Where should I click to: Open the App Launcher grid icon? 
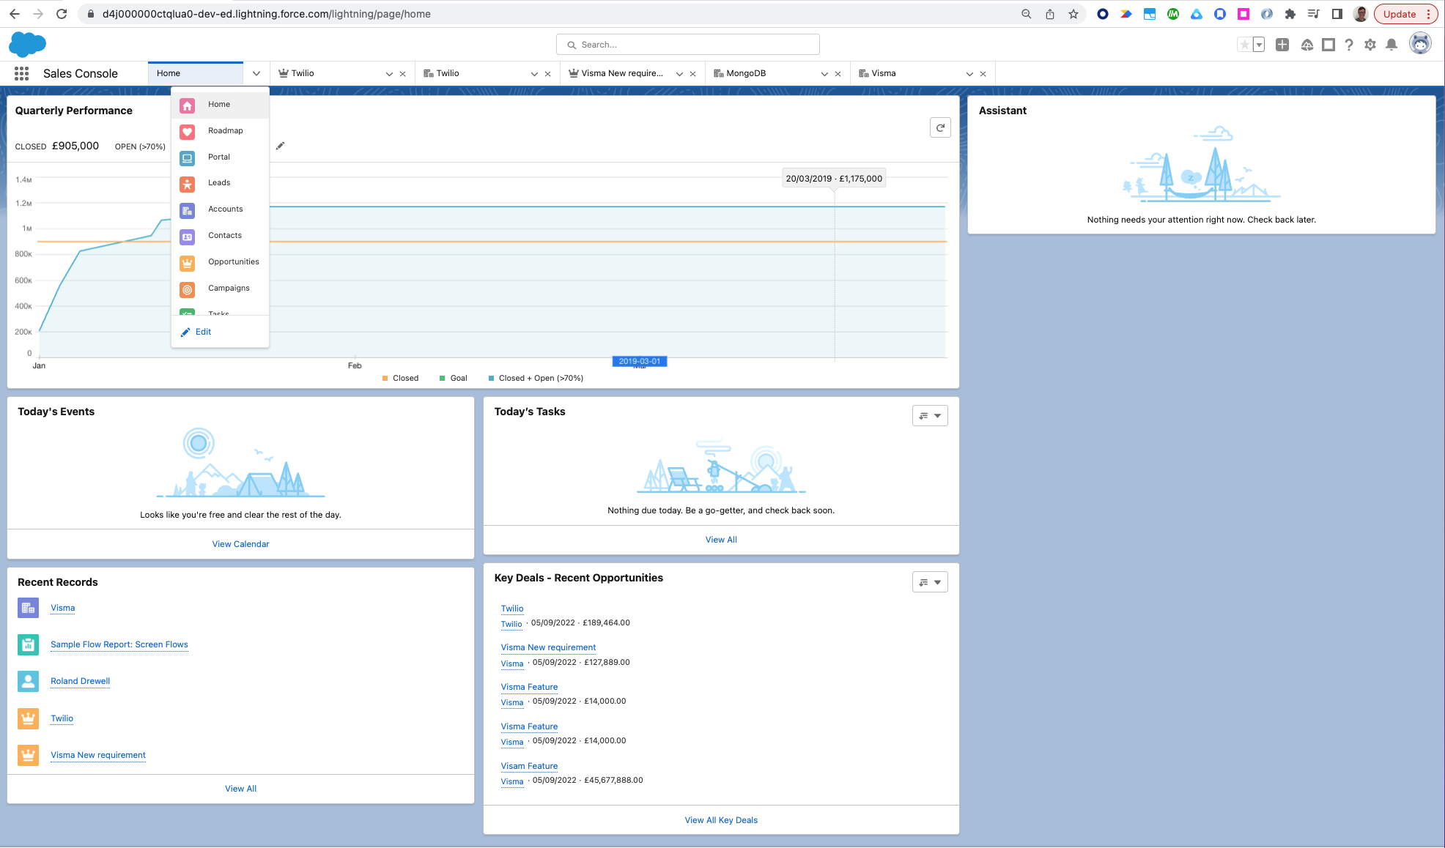coord(21,73)
